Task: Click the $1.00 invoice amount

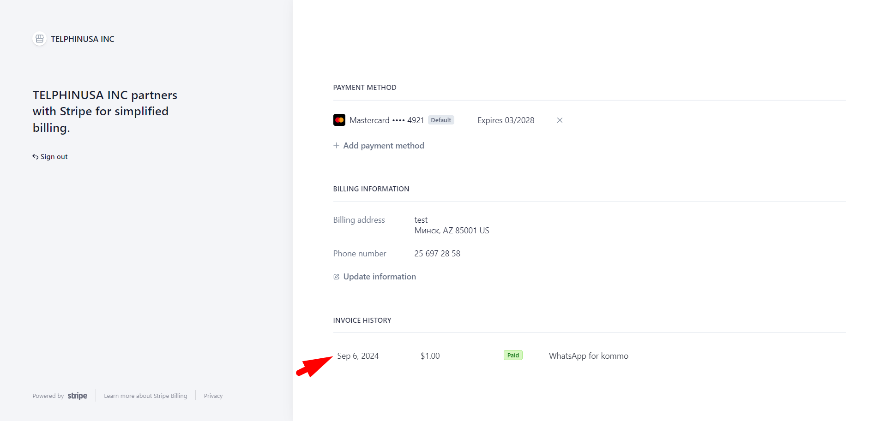Action: tap(430, 356)
